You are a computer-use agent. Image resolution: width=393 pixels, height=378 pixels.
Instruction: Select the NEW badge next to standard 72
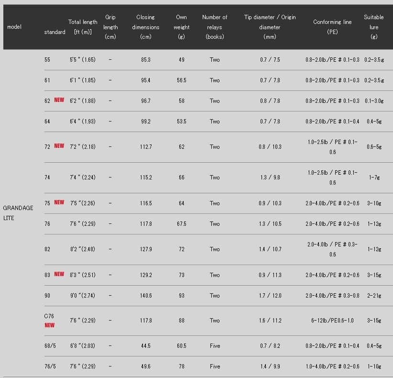(59, 146)
